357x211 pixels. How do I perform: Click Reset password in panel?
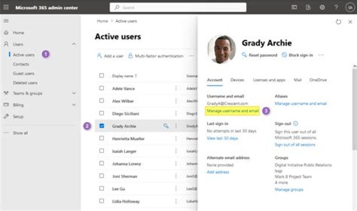pyautogui.click(x=259, y=55)
